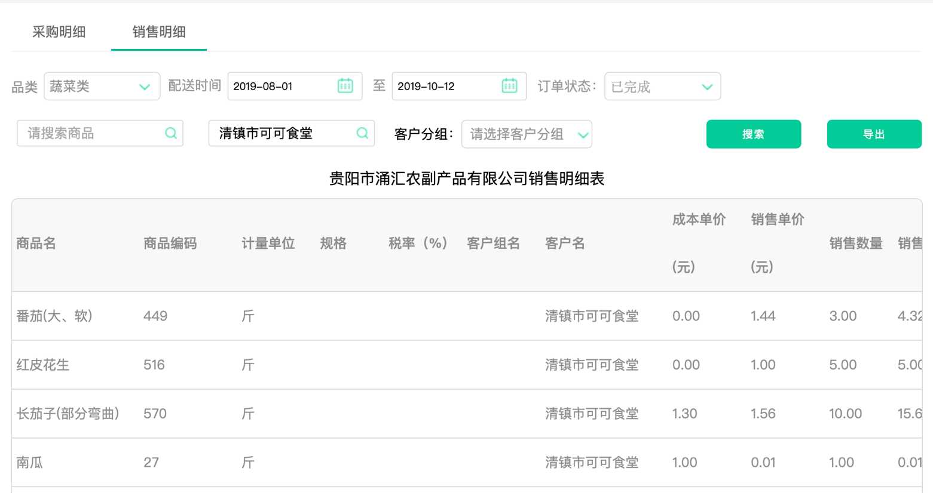Select the 销售明细 tab
Image resolution: width=933 pixels, height=493 pixels.
(159, 32)
